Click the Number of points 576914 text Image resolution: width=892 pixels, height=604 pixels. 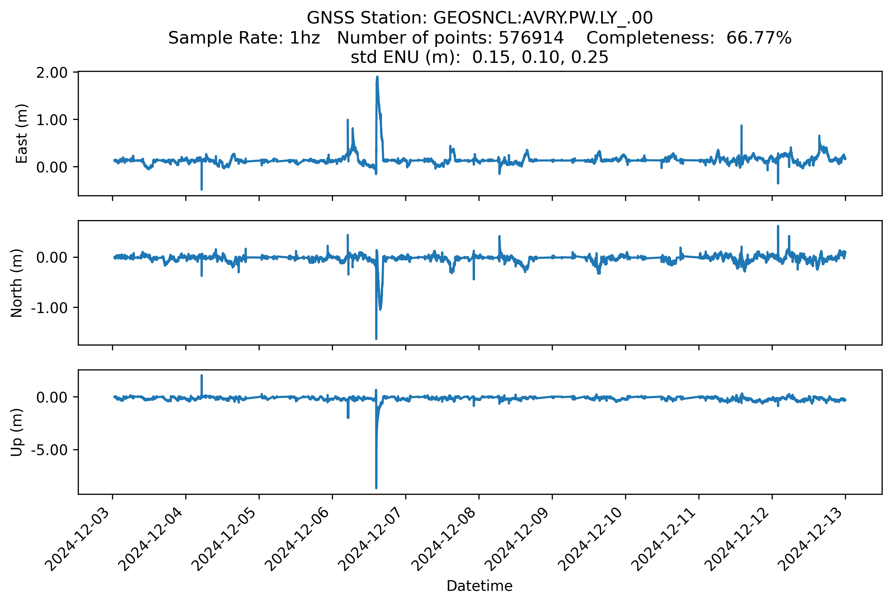[450, 38]
